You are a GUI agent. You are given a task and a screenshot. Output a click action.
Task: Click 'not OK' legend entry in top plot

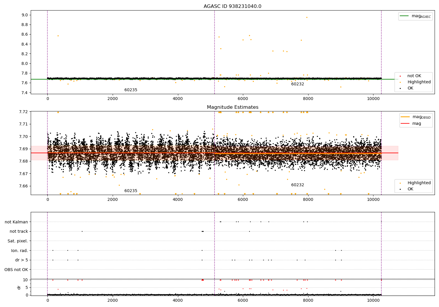click(414, 76)
